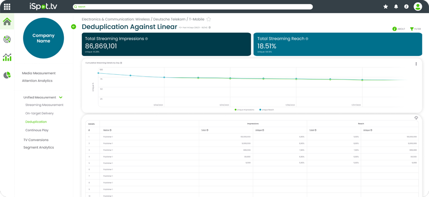Open favorites star in top bar

(386, 7)
